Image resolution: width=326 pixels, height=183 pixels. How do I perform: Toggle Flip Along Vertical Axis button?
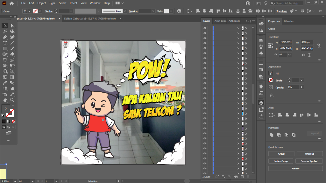309,55
